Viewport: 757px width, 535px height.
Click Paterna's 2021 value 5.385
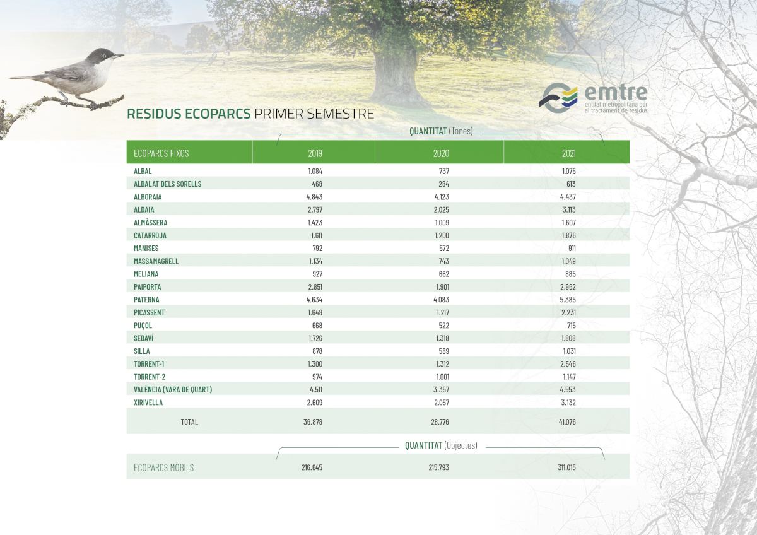coord(568,300)
